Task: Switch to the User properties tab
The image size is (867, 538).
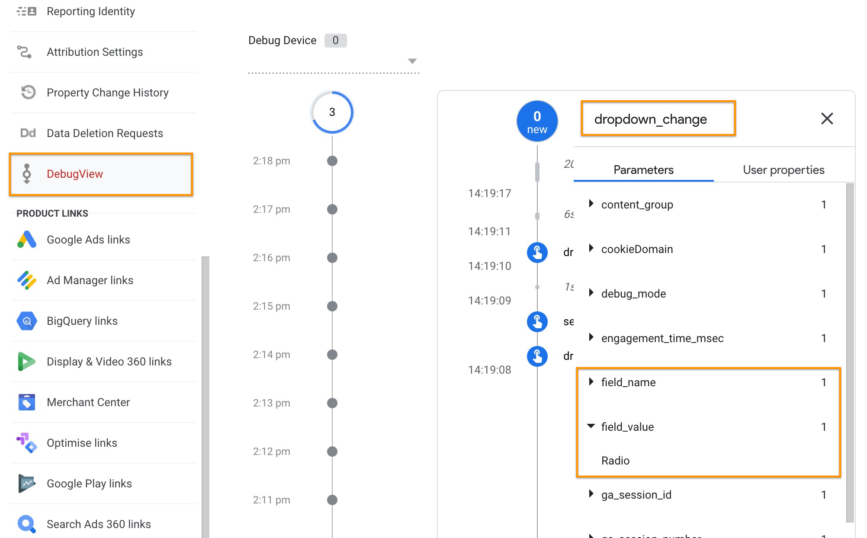Action: click(x=784, y=170)
